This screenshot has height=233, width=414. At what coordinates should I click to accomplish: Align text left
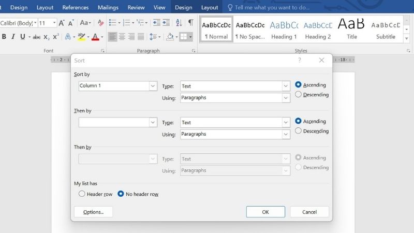coord(112,37)
